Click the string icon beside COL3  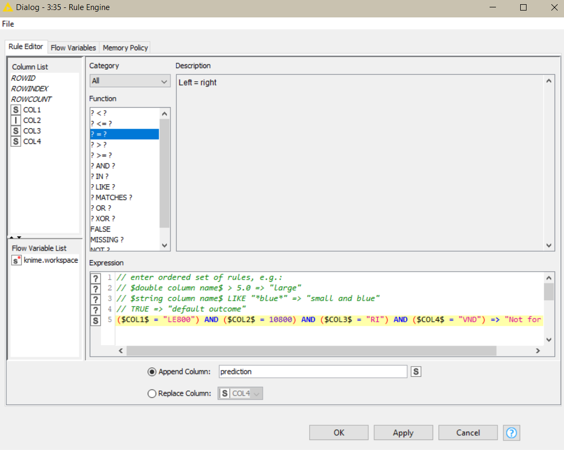(x=16, y=131)
